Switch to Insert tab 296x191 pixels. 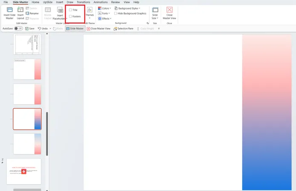60,2
